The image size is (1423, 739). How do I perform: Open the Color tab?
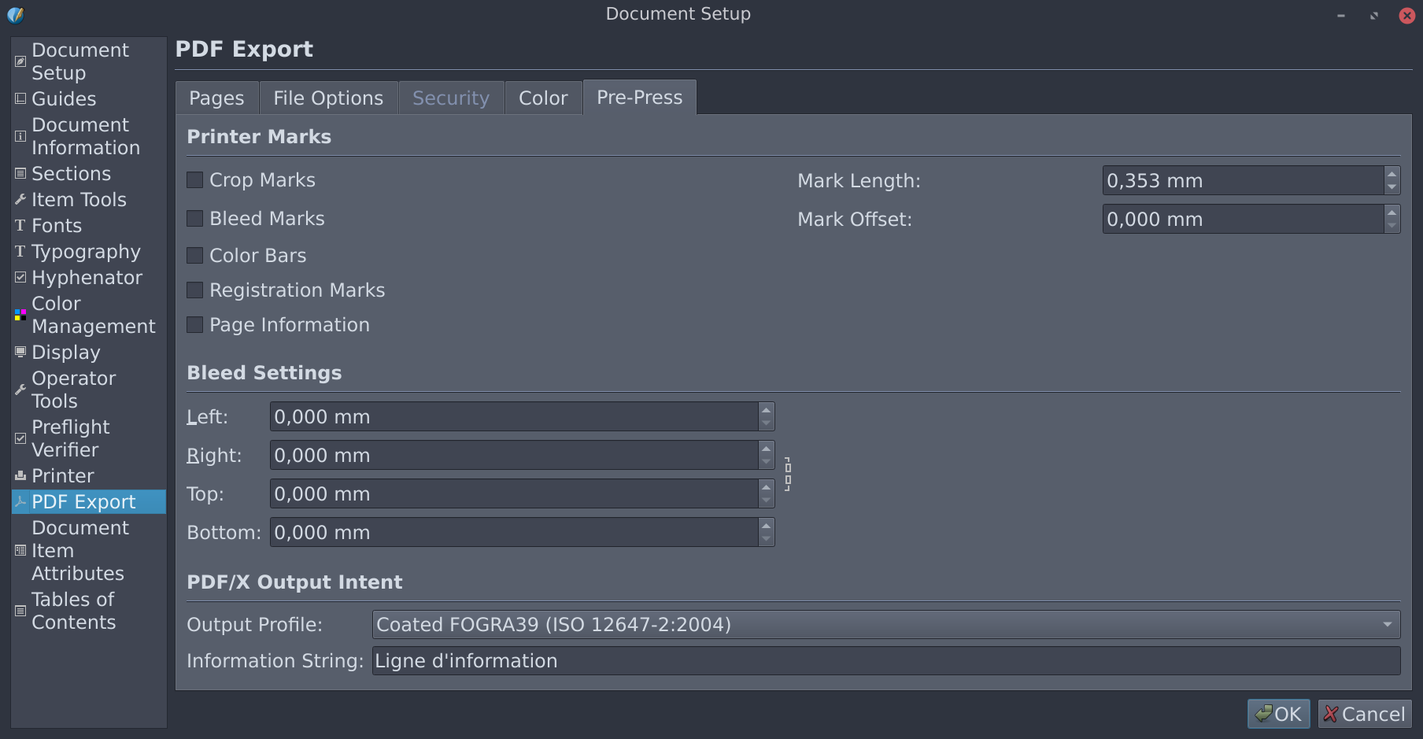(x=543, y=97)
